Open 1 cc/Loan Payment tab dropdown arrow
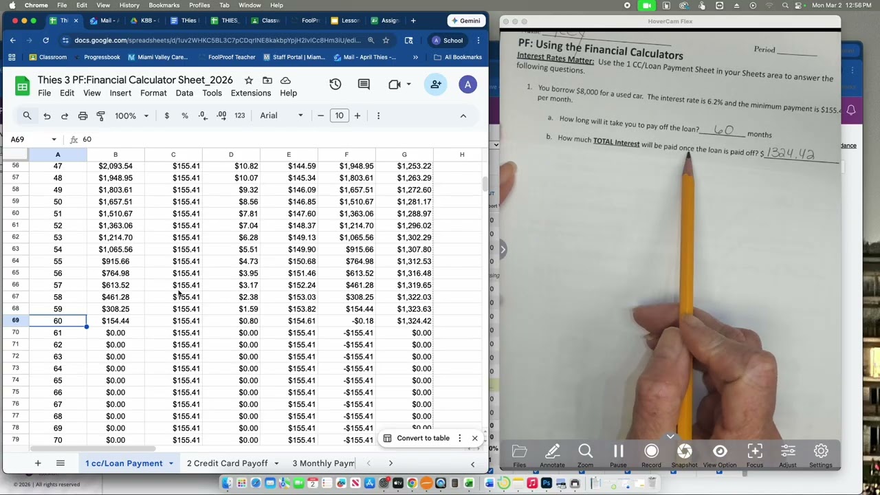Screen dimensions: 880x495 click(171, 463)
